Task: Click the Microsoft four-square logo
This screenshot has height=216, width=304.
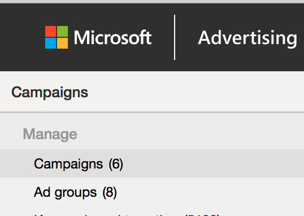Action: pyautogui.click(x=57, y=37)
